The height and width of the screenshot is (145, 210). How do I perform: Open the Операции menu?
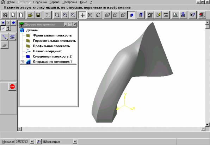coord(40,2)
